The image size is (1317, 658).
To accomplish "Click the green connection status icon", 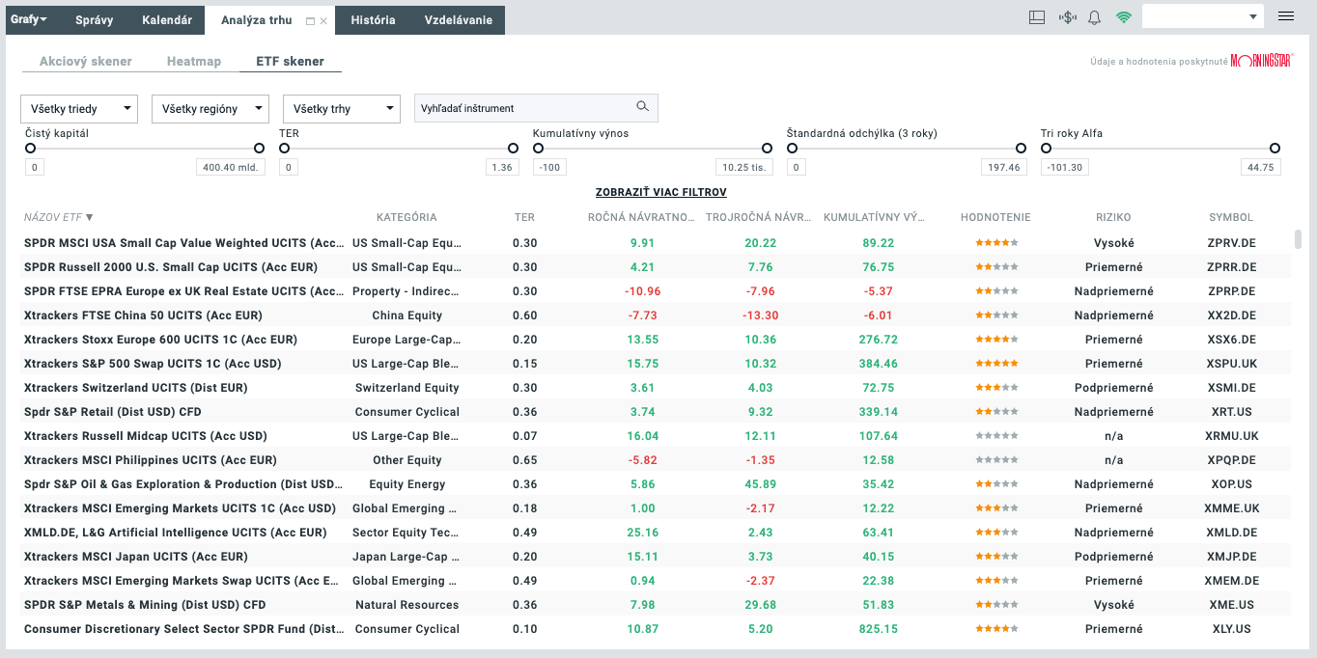I will 1123,17.
